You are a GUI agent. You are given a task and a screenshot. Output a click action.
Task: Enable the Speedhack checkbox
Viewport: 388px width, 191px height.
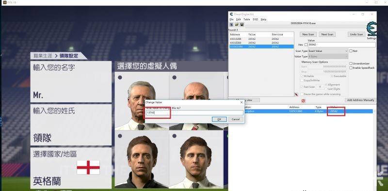coord(351,68)
